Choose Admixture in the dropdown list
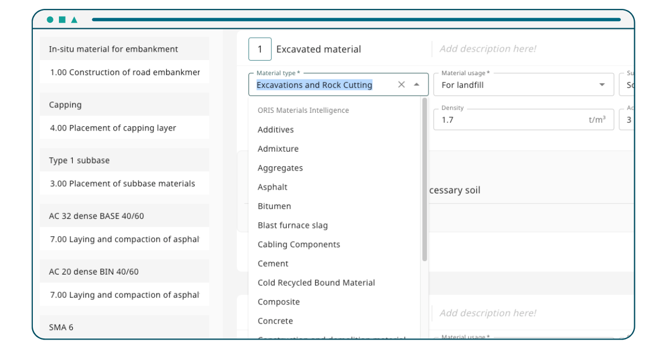667x349 pixels. [x=278, y=149]
